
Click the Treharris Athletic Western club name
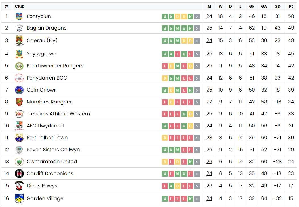tap(58, 114)
